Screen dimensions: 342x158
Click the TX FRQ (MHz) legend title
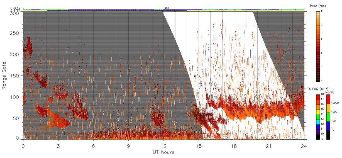point(318,89)
